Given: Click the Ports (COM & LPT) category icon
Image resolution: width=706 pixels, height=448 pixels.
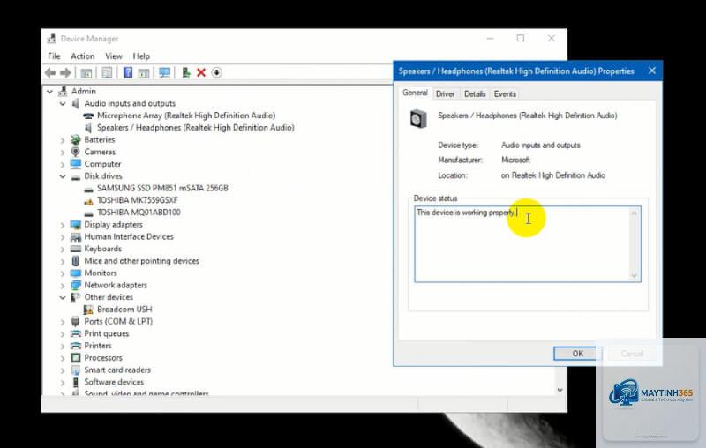Looking at the screenshot, I should click(76, 321).
